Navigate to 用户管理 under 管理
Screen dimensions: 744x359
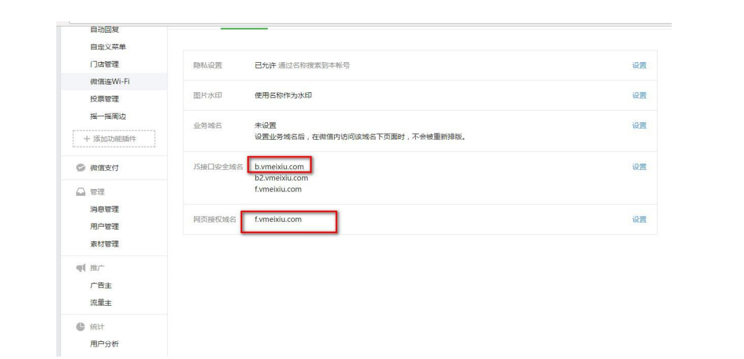(104, 227)
